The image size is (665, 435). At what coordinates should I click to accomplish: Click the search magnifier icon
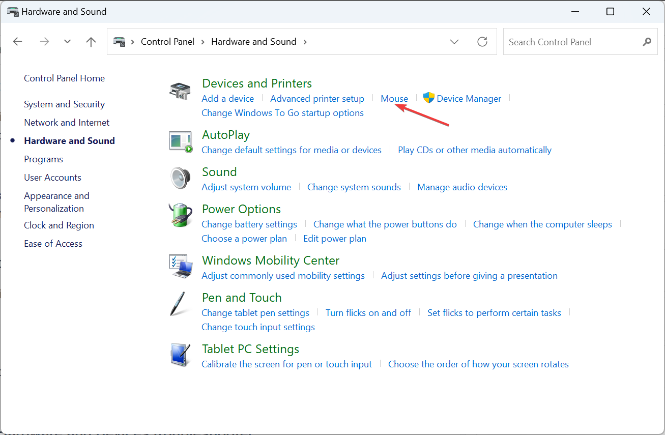(x=647, y=42)
